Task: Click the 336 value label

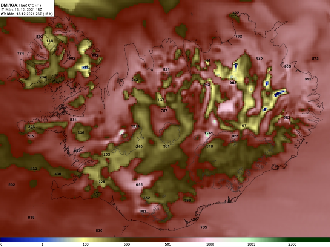Action: coord(81,133)
